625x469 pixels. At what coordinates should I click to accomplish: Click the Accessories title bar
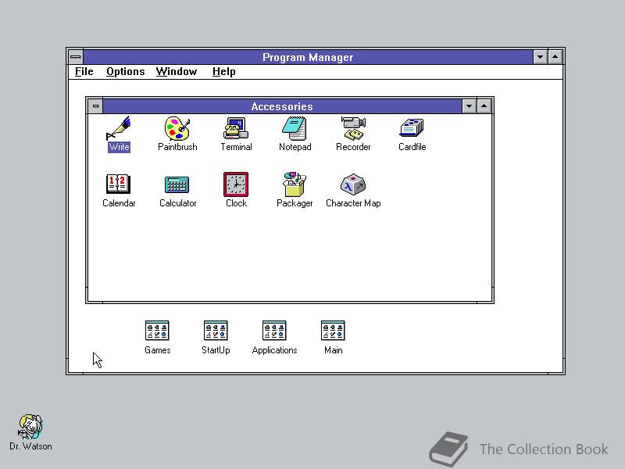[x=282, y=106]
